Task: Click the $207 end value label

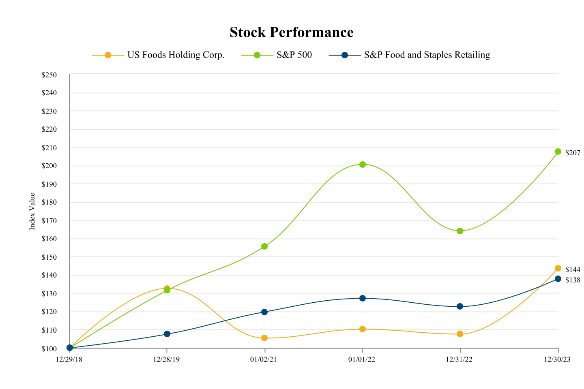Action: pos(573,153)
